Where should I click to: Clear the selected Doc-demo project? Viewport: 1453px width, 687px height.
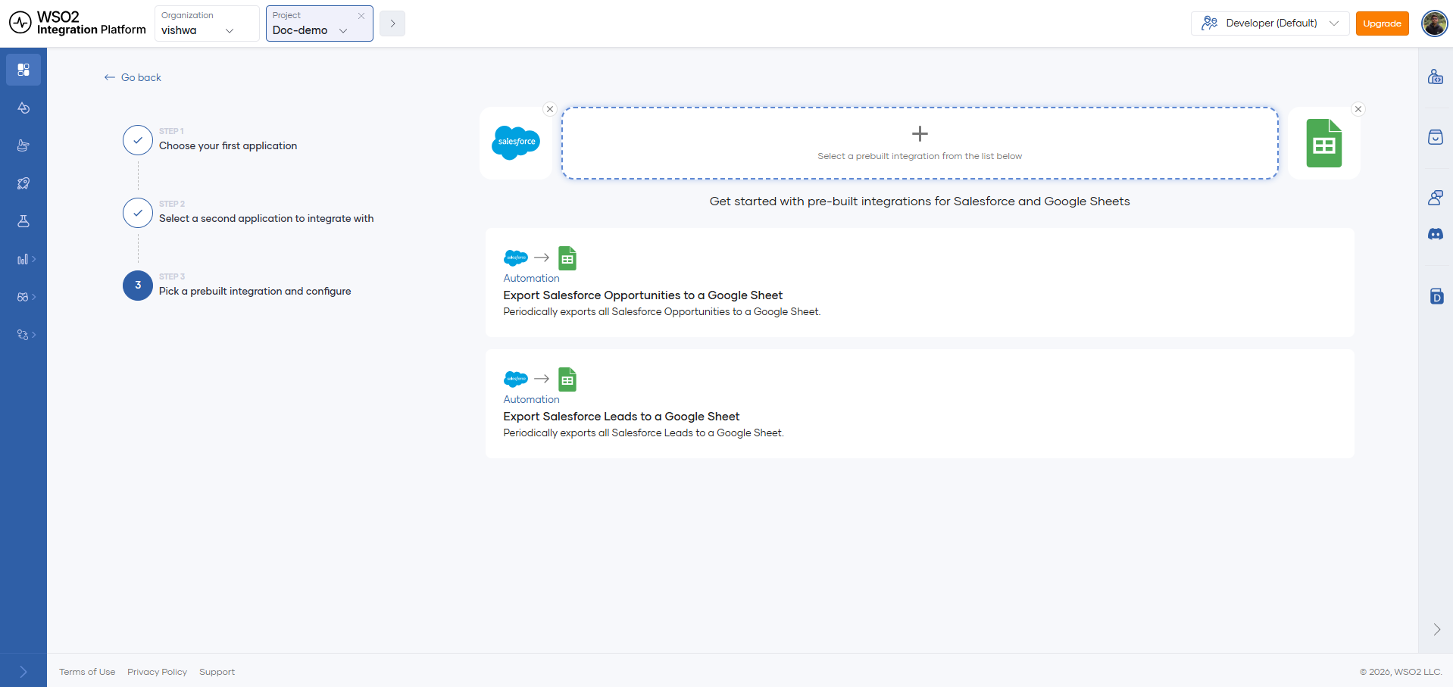(361, 16)
